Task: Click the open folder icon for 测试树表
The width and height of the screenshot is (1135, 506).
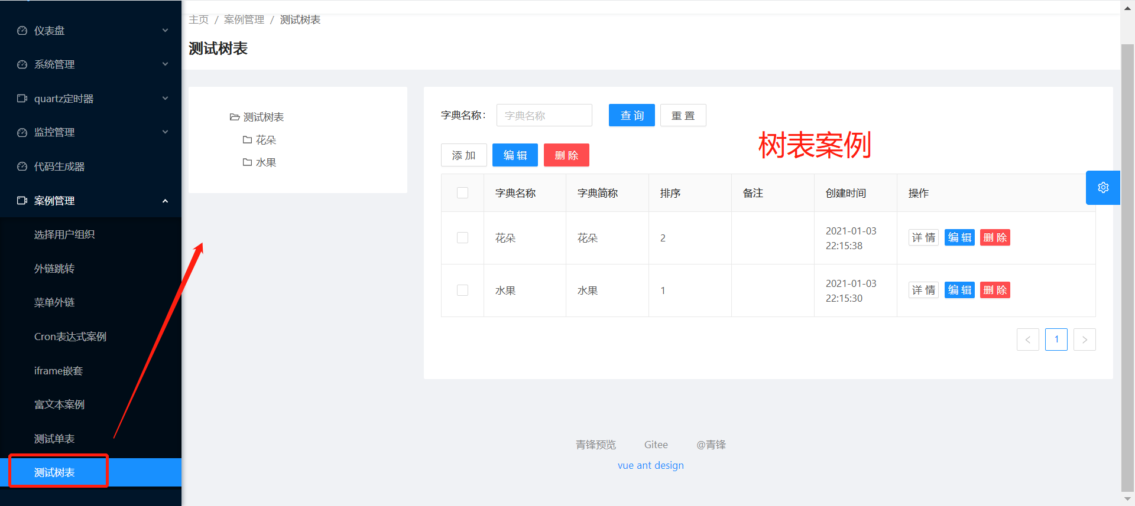Action: click(235, 117)
